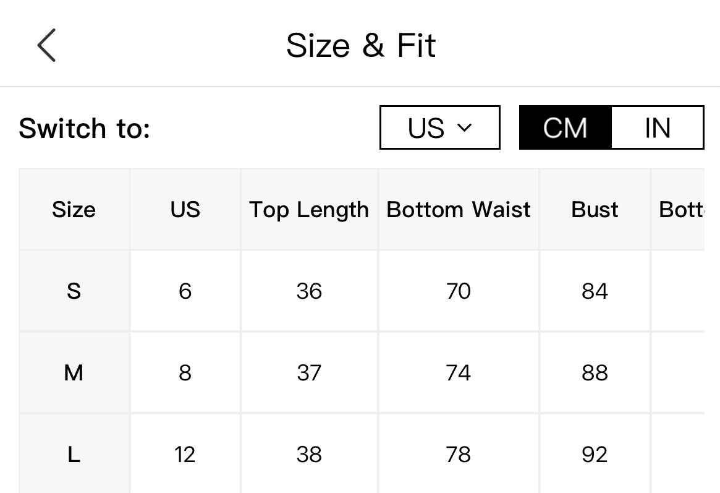Click the Top Length column header

pyautogui.click(x=309, y=210)
